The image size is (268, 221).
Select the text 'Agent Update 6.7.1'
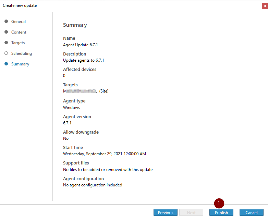click(x=80, y=45)
